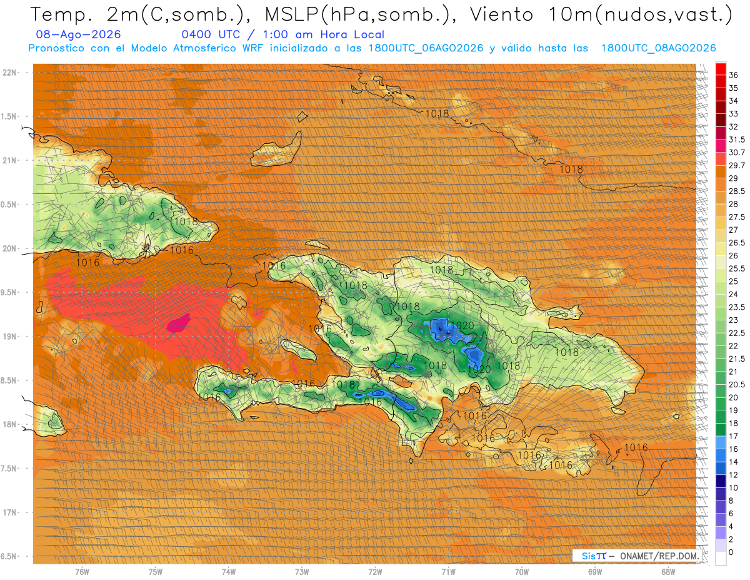Image resolution: width=750 pixels, height=580 pixels.
Task: Click the legend value '34'
Action: (x=734, y=101)
